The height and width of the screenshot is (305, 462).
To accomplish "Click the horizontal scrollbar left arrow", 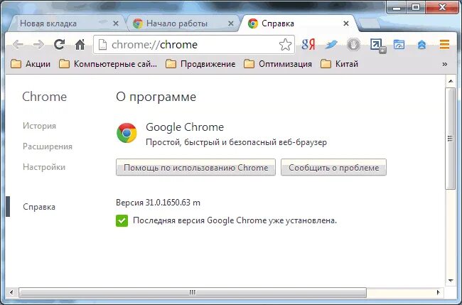I will (11, 293).
